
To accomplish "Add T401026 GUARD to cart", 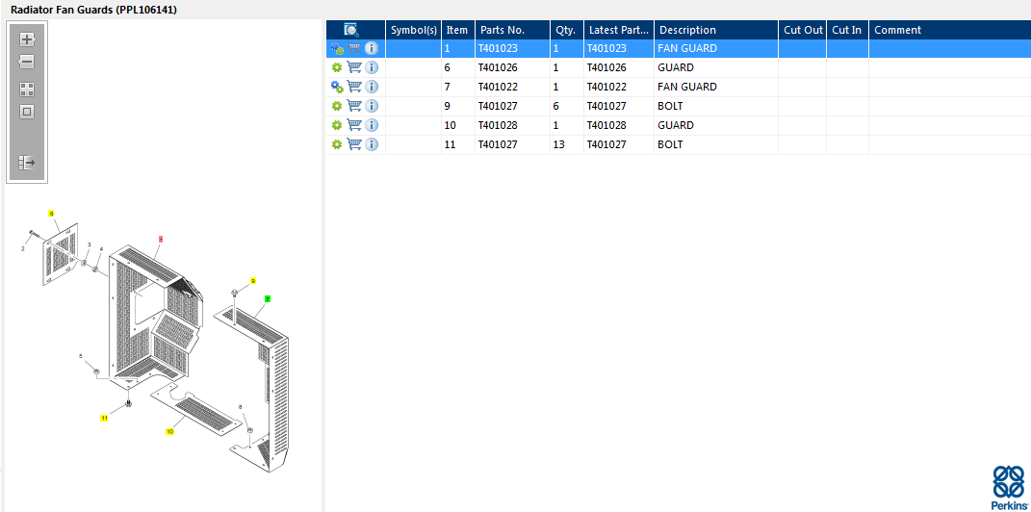I will pyautogui.click(x=354, y=67).
